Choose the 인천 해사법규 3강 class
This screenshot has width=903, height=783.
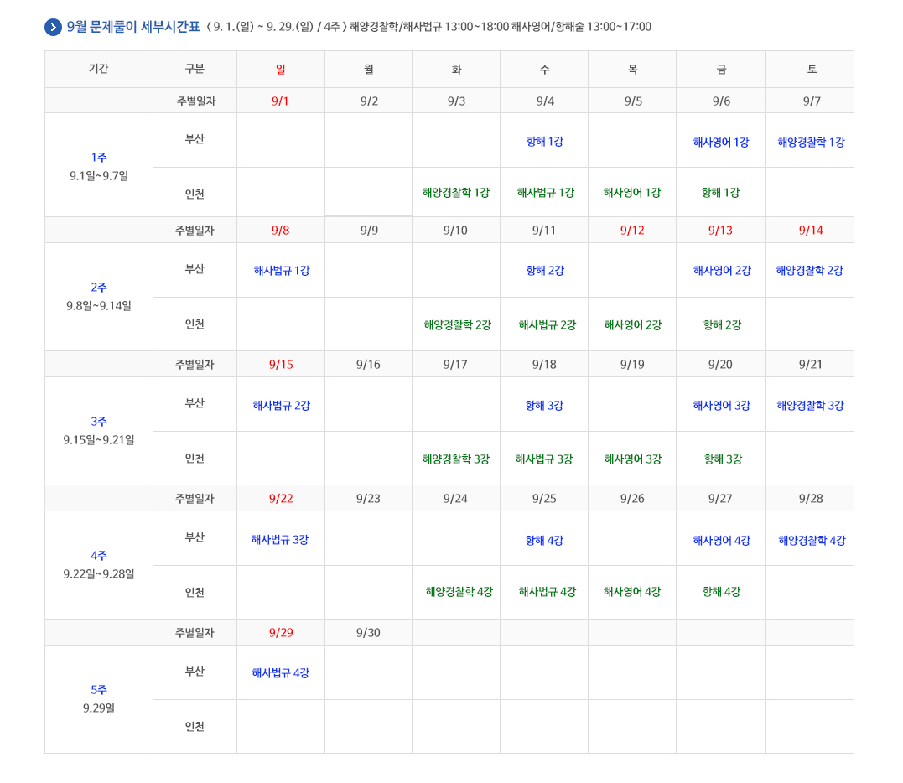(x=544, y=459)
